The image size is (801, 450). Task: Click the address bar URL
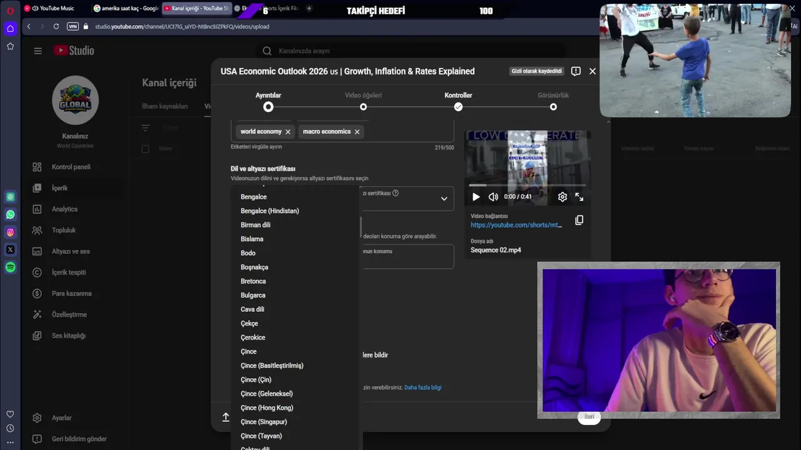(x=182, y=26)
